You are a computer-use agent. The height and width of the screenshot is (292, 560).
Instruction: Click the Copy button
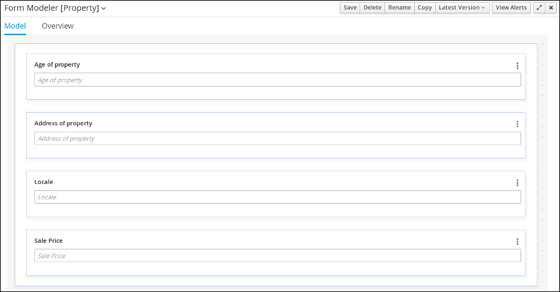424,8
